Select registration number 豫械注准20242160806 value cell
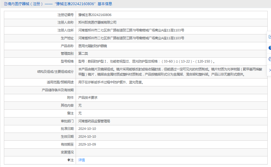This screenshot has height=167, width=271. pos(95,14)
